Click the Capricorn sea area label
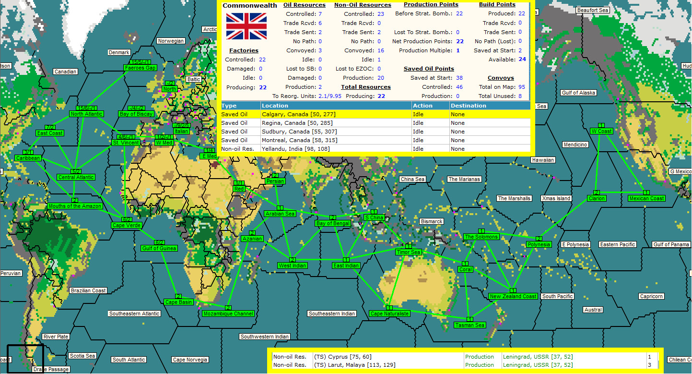Image resolution: width=692 pixels, height=374 pixels. 651,297
